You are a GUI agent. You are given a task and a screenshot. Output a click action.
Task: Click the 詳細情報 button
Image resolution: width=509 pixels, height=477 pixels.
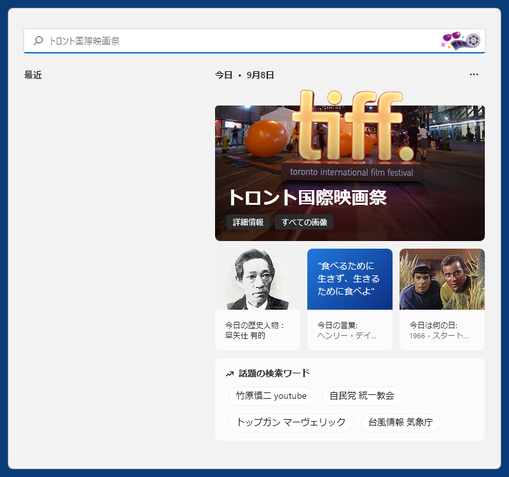point(248,223)
